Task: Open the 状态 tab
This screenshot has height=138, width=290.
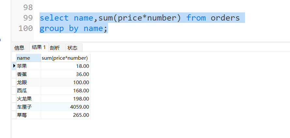Action: [72, 48]
